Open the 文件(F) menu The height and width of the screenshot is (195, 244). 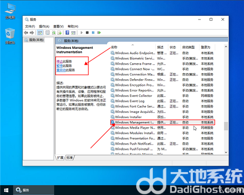[x=30, y=26]
